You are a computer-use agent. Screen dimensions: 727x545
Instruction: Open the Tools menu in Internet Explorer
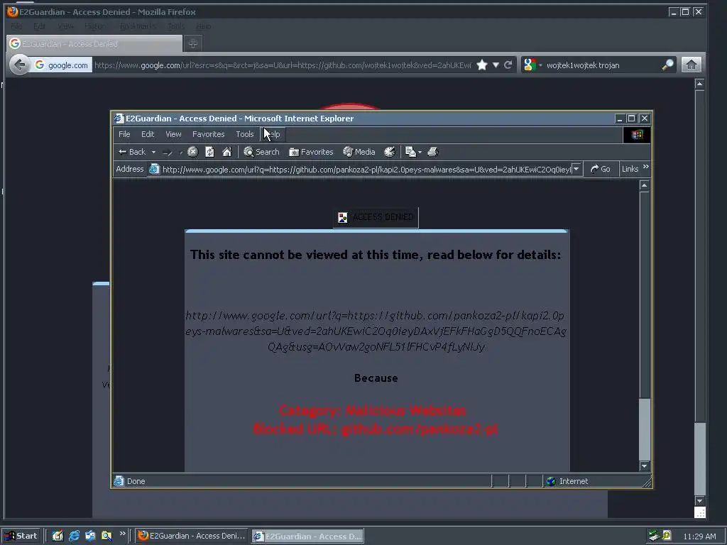point(245,134)
